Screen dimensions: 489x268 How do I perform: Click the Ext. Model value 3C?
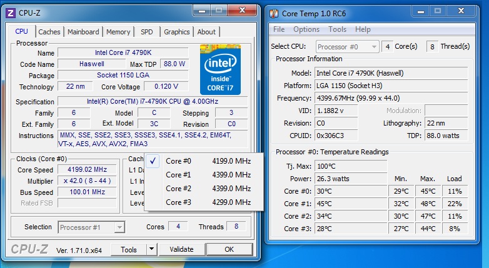154,124
